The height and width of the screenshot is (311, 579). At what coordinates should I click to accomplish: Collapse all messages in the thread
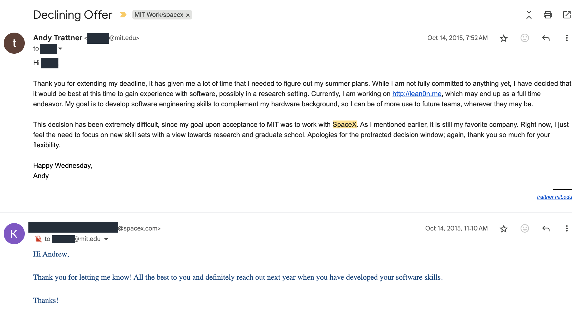[529, 15]
